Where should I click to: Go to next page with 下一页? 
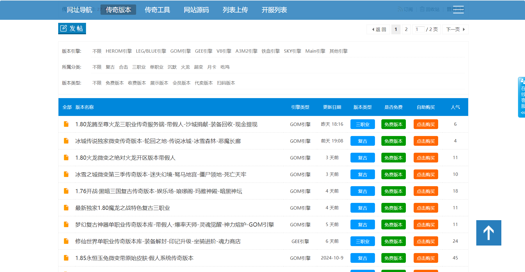455,29
